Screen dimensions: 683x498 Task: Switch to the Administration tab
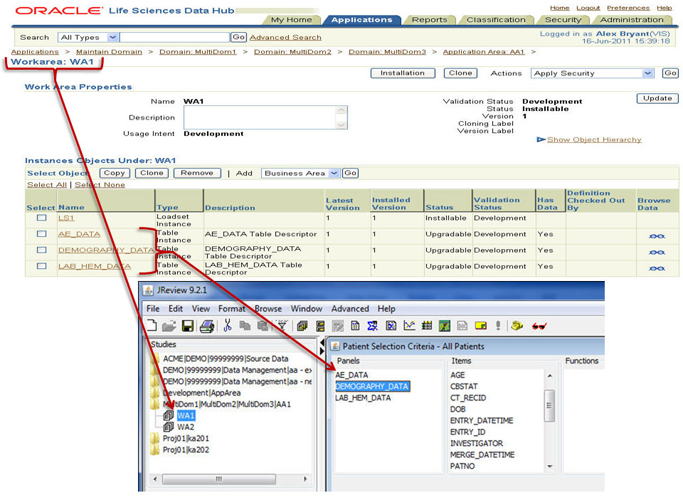pyautogui.click(x=632, y=20)
